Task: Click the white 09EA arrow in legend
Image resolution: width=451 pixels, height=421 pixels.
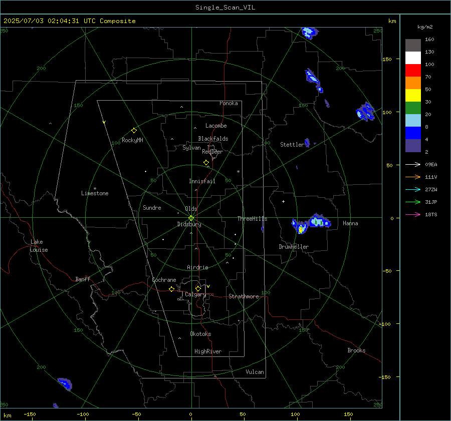Action: point(413,164)
